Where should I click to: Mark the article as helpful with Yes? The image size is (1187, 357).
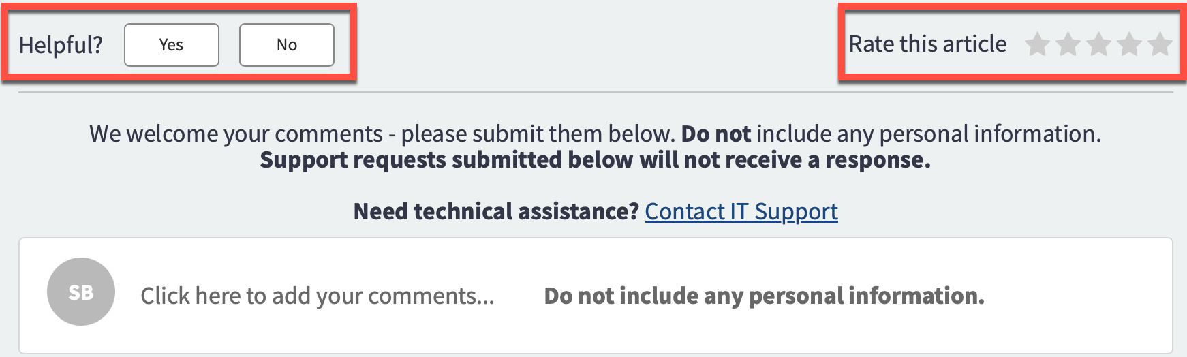point(171,45)
